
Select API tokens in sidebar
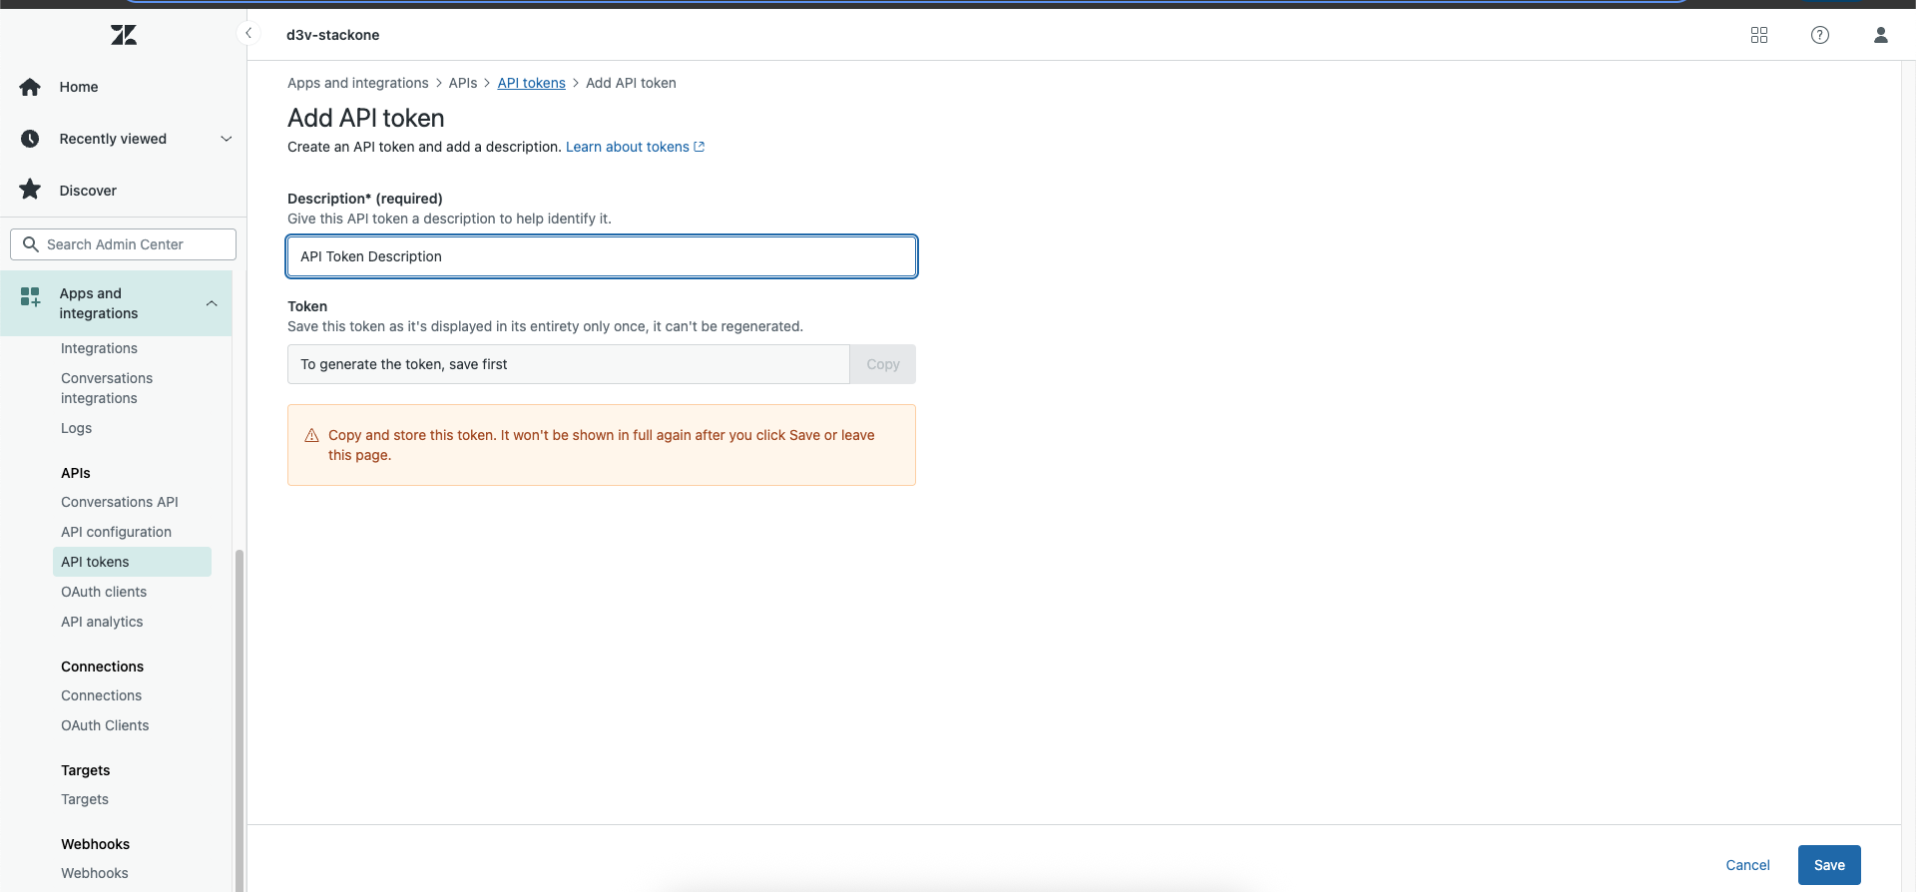132,562
